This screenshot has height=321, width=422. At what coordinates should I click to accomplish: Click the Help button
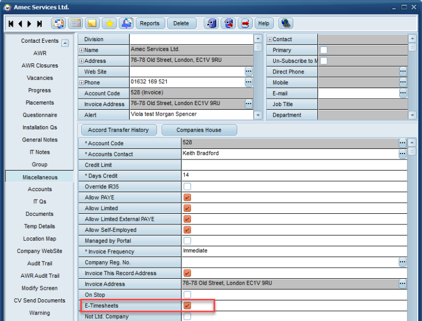click(264, 23)
